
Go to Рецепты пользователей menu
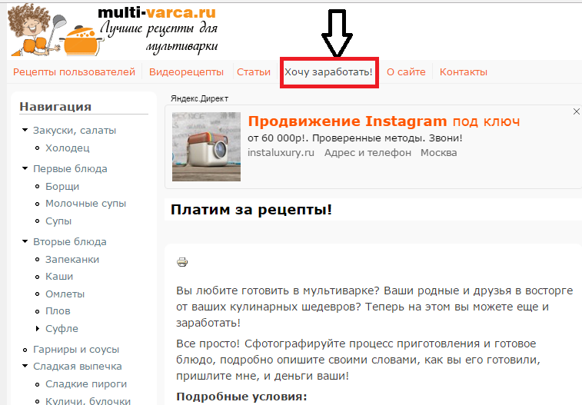[x=74, y=71]
